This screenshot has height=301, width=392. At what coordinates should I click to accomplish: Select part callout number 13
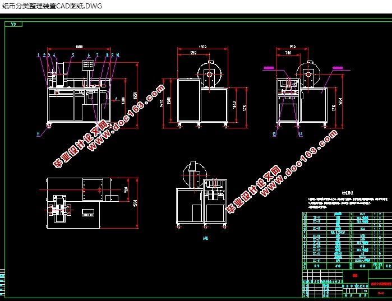[274, 134]
